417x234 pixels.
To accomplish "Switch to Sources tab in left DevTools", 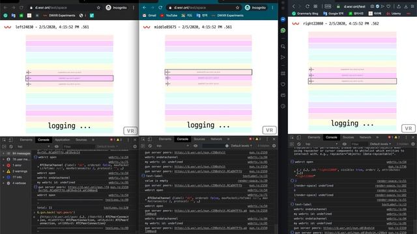I will (81, 140).
